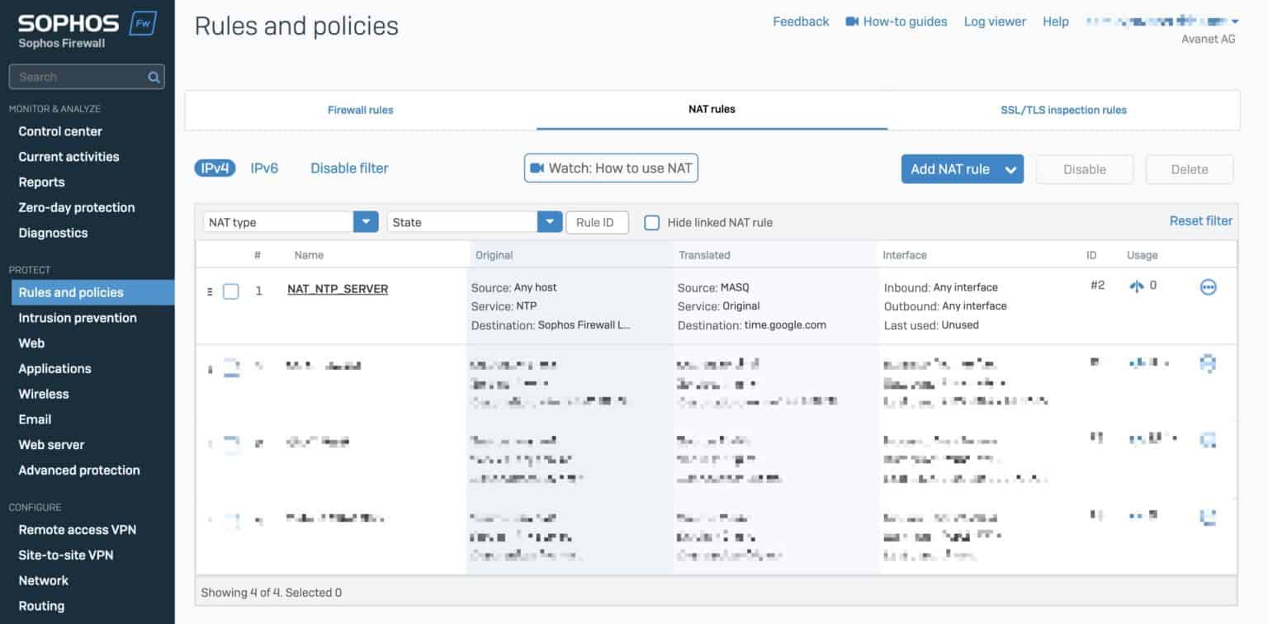Image resolution: width=1268 pixels, height=624 pixels.
Task: Click inside the Rule ID input field
Action: (597, 221)
